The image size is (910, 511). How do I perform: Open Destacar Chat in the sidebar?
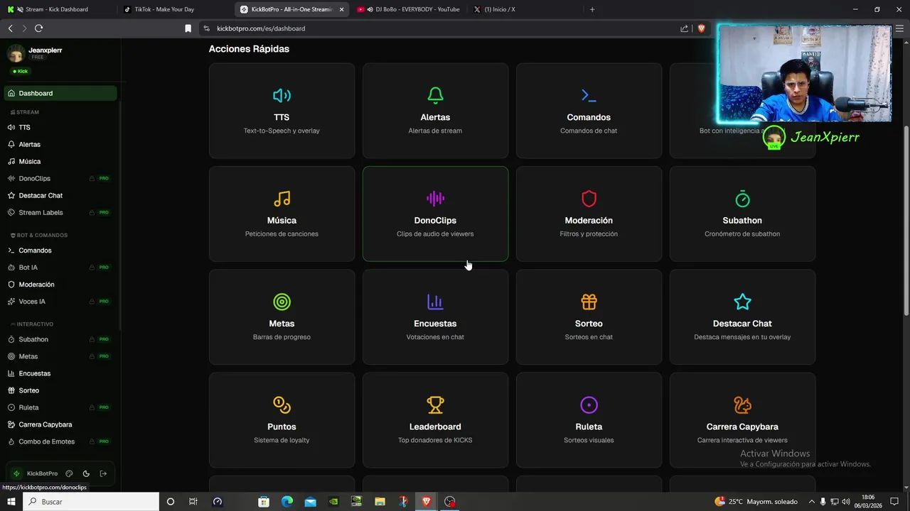(x=60, y=195)
